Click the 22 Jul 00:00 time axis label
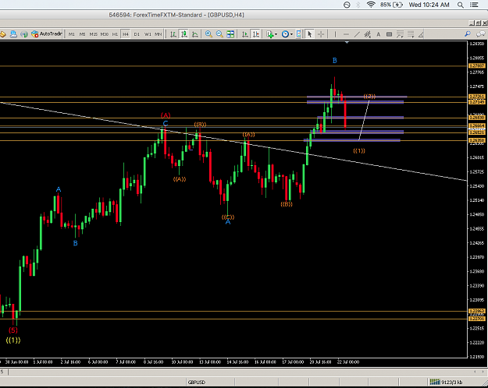This screenshot has width=488, height=388. (x=348, y=362)
